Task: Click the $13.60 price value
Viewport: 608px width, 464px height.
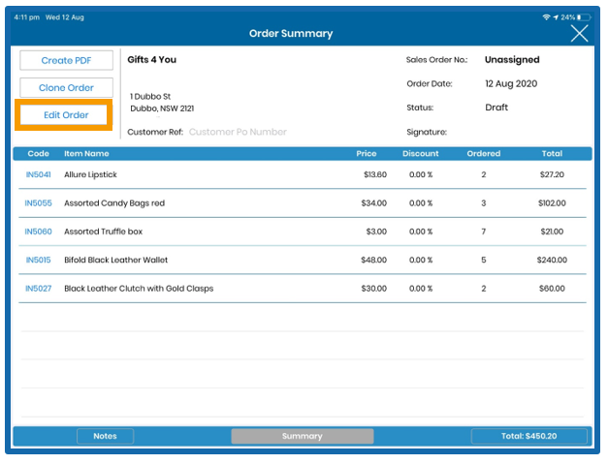Action: coord(375,174)
